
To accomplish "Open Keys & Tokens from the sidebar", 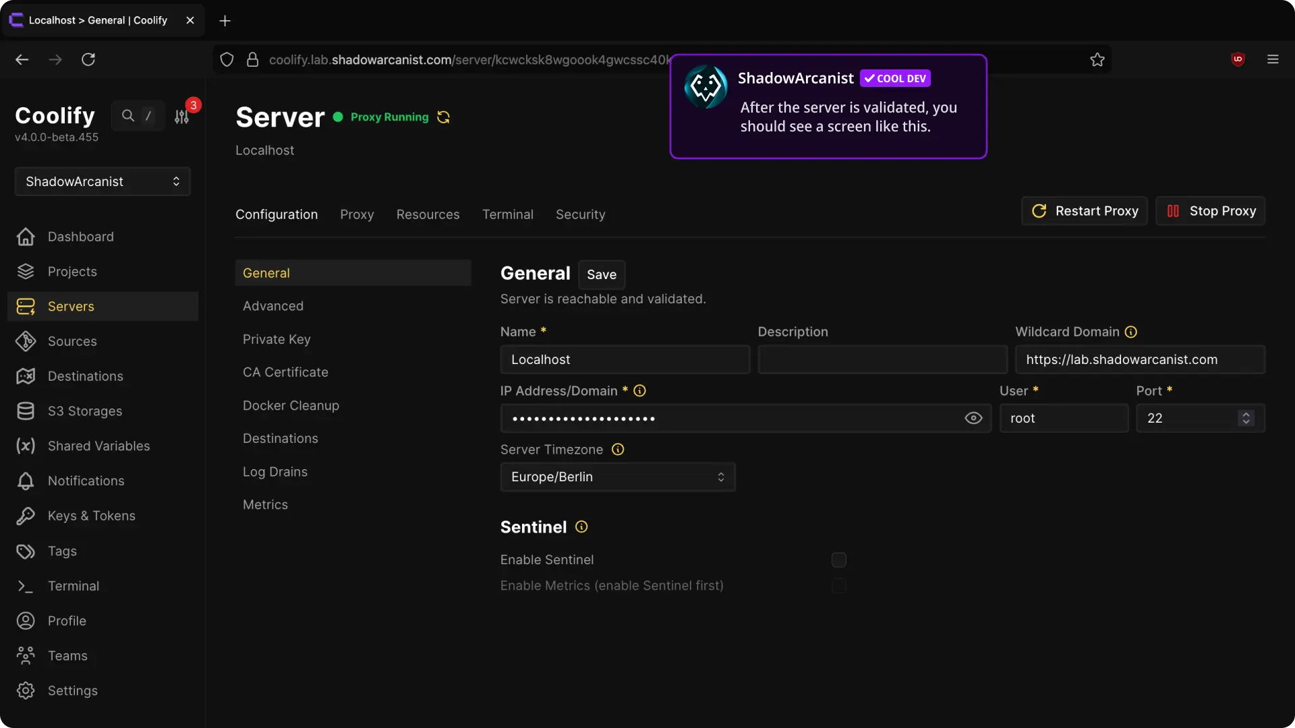I will (91, 516).
